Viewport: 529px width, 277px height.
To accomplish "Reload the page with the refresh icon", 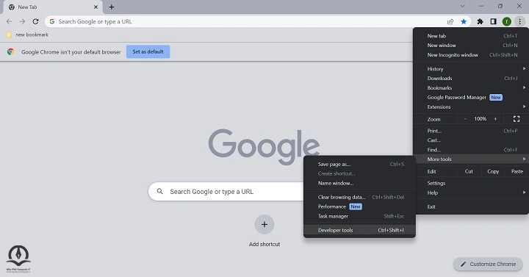I will (x=35, y=21).
